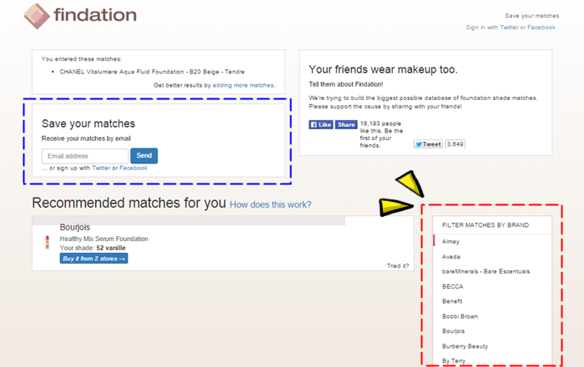Screen dimensions: 584x367
Task: Filter matches by Benefit brand
Action: point(452,301)
